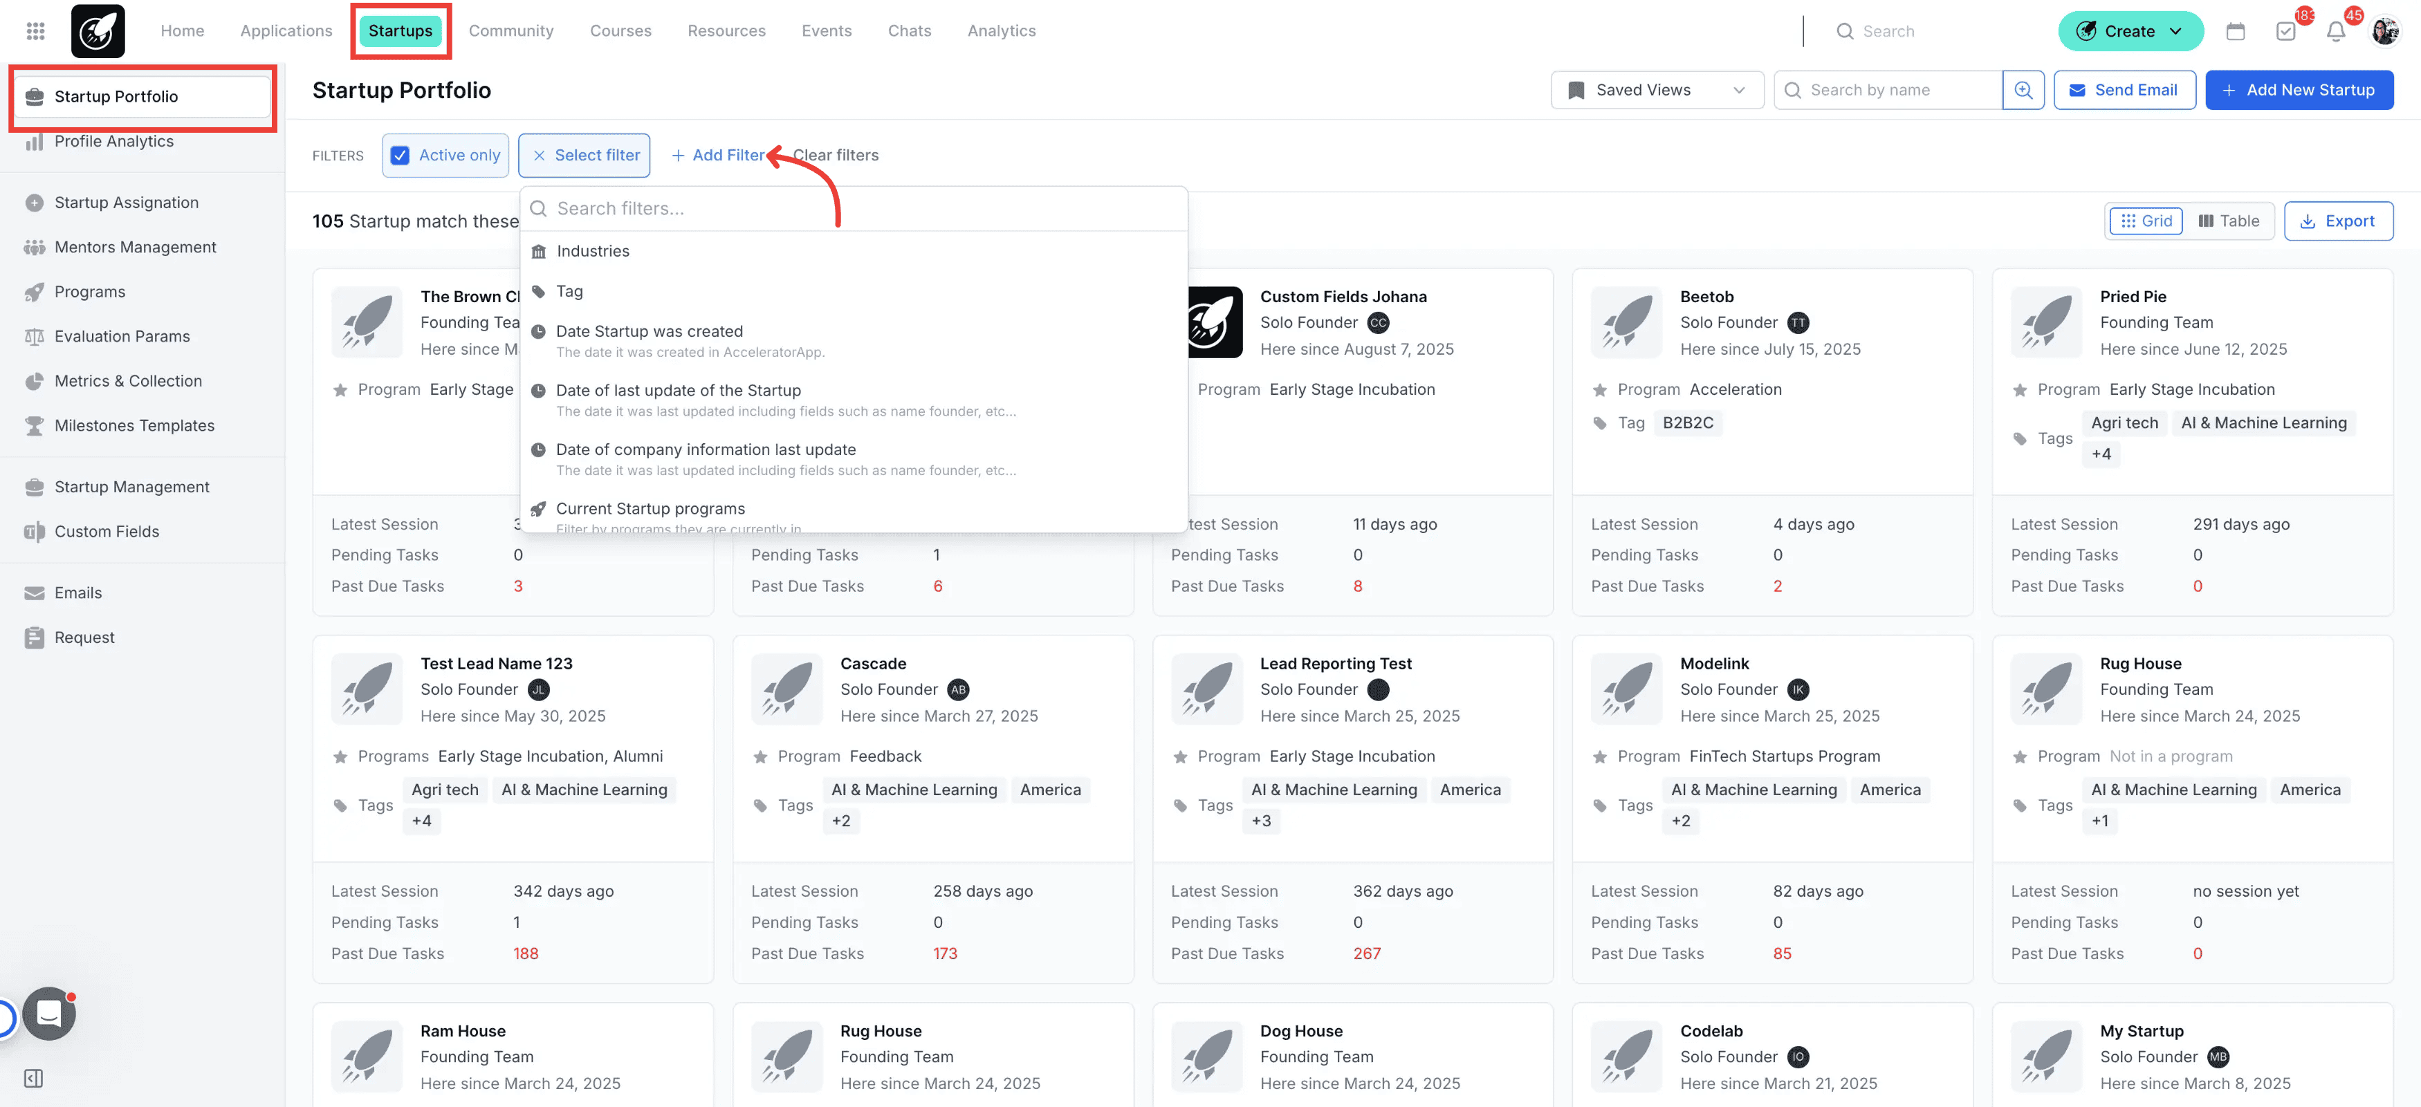Click the Add New Startup button
The width and height of the screenshot is (2421, 1107).
[2299, 90]
